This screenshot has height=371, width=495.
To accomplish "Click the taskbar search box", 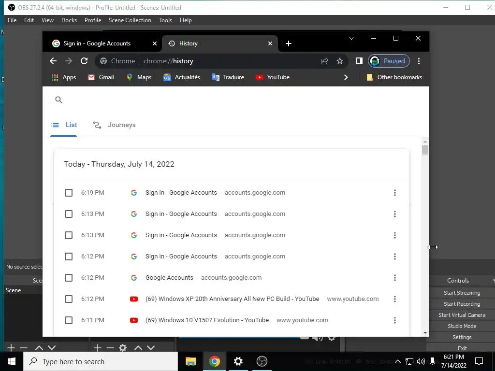I will pyautogui.click(x=101, y=361).
